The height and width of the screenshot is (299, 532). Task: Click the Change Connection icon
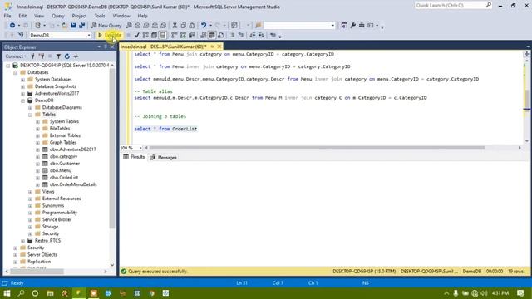(x=21, y=35)
